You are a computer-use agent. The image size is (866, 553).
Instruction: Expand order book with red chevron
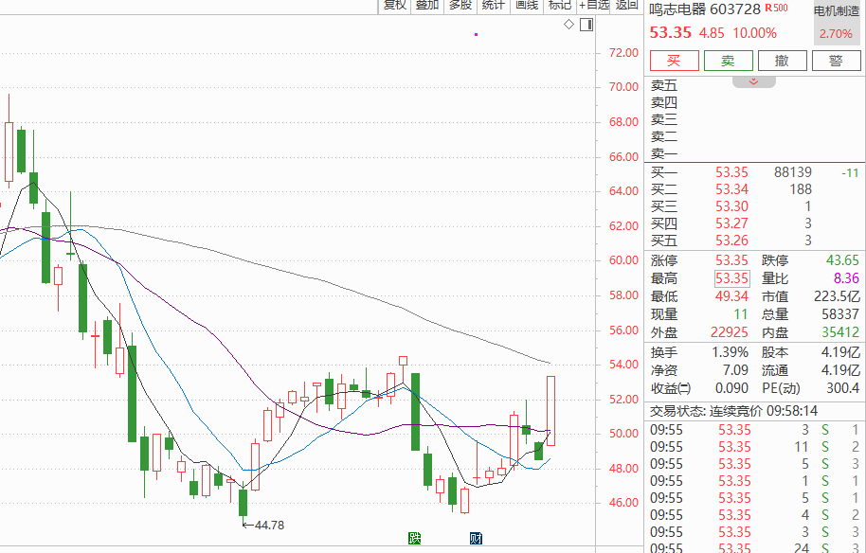tap(754, 82)
